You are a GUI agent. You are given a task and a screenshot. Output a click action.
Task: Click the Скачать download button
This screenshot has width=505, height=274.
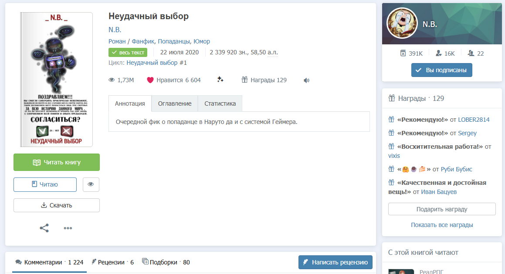(x=57, y=205)
